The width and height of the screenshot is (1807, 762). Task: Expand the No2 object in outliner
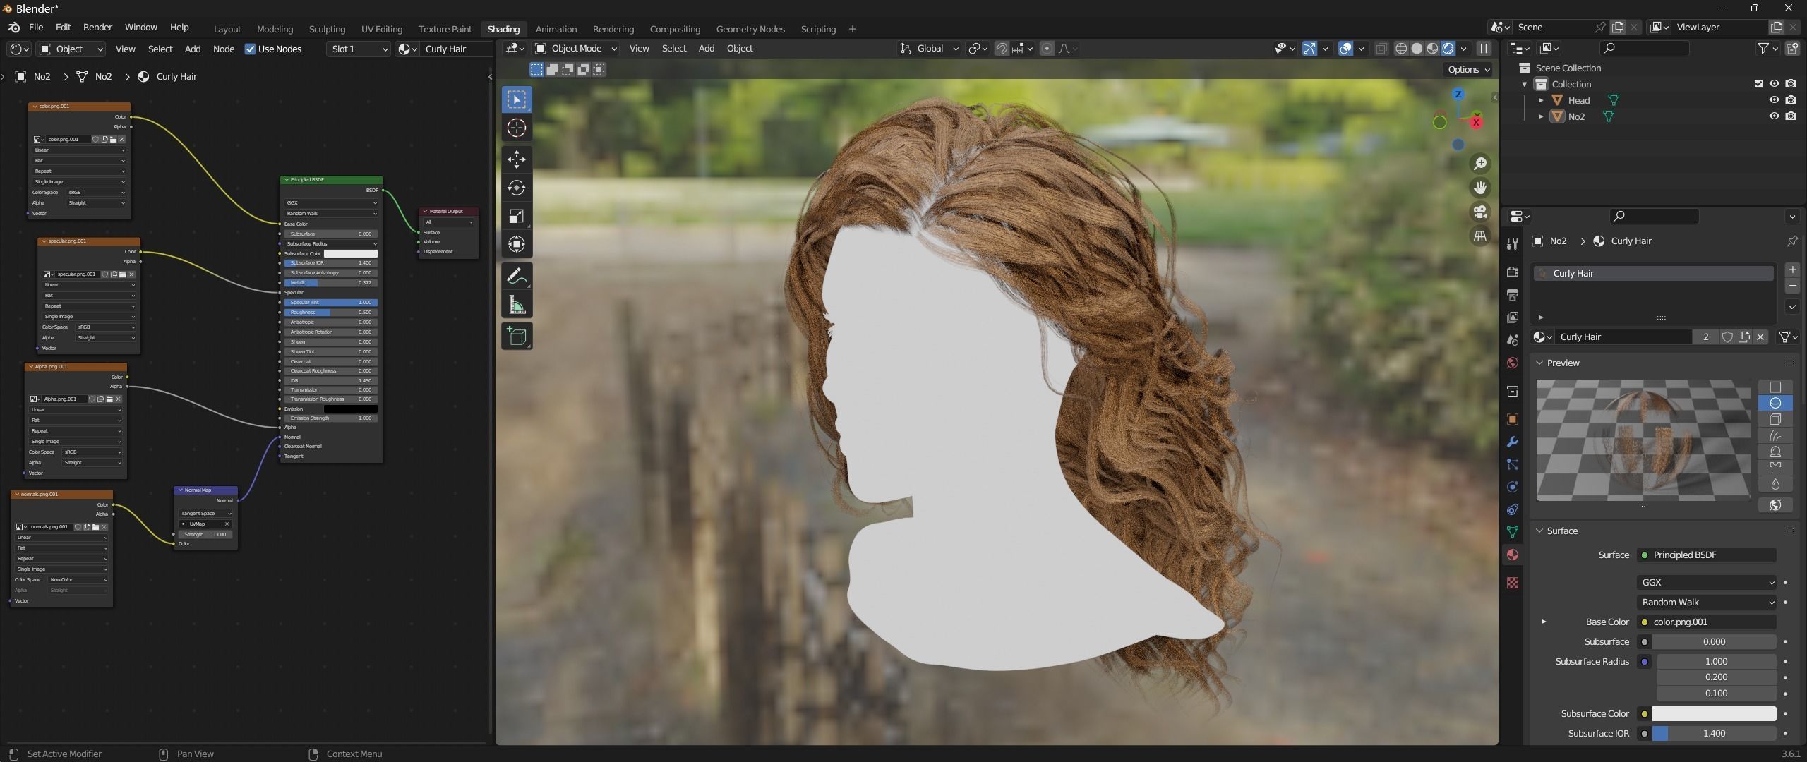1541,116
